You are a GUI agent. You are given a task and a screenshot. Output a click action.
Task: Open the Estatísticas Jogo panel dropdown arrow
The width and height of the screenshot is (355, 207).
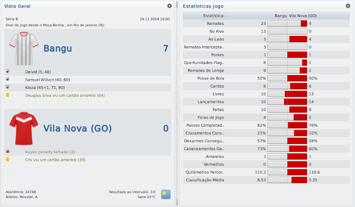[348, 6]
